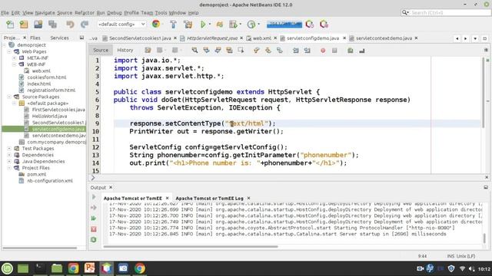Click the Uncomment icon in editor toolbar
Screen dimensions: 492x276
point(362,51)
